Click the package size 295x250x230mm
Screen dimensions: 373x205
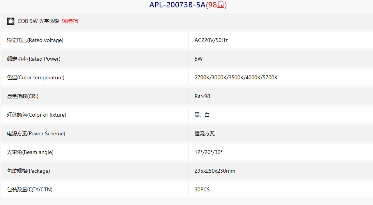pyautogui.click(x=215, y=171)
